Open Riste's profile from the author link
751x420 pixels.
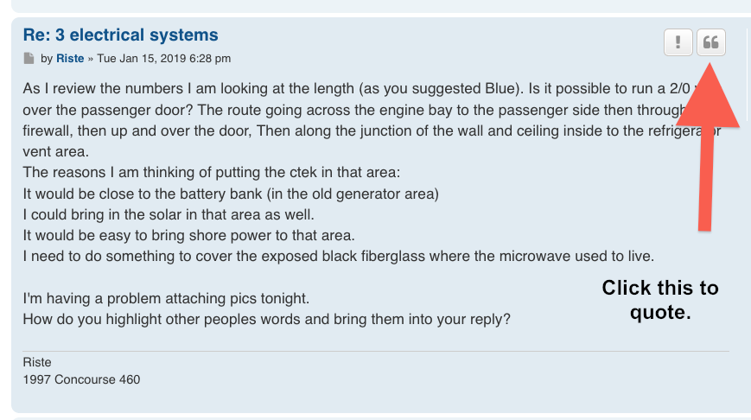[70, 59]
